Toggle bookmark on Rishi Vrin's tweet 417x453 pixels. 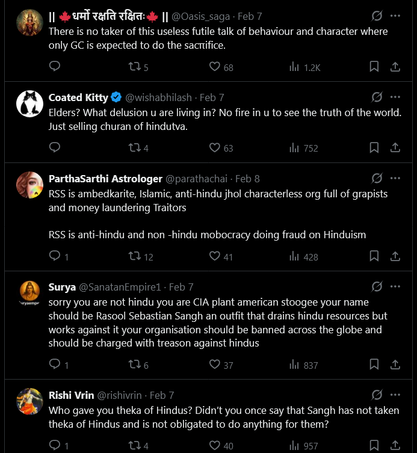(374, 446)
